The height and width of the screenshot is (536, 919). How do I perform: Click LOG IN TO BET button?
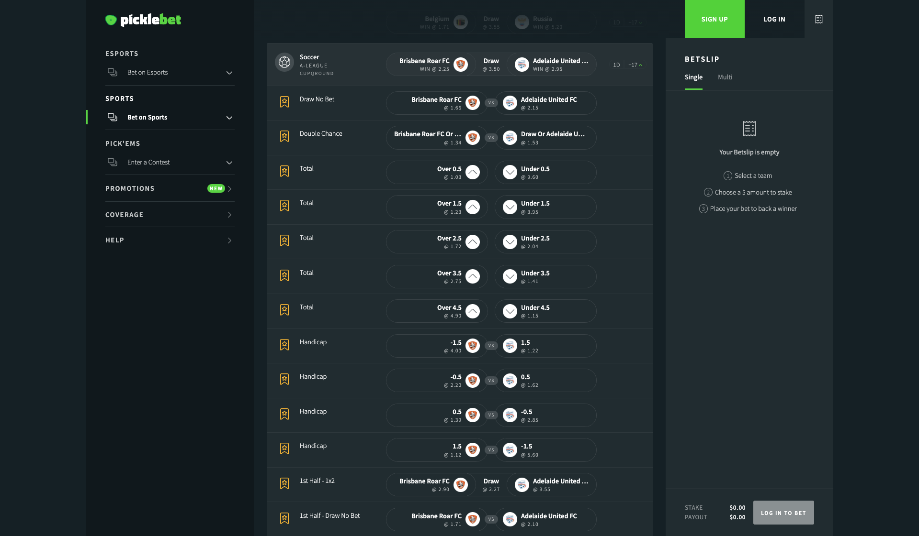[783, 513]
